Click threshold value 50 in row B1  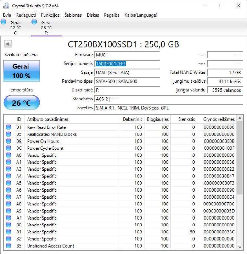pos(192,232)
